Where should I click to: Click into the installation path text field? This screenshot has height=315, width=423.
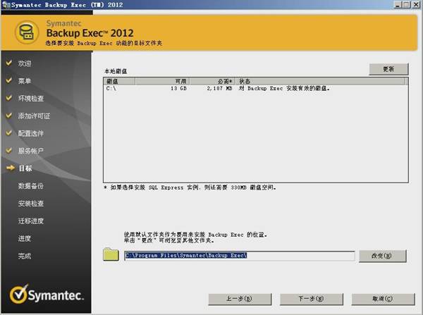coord(240,255)
